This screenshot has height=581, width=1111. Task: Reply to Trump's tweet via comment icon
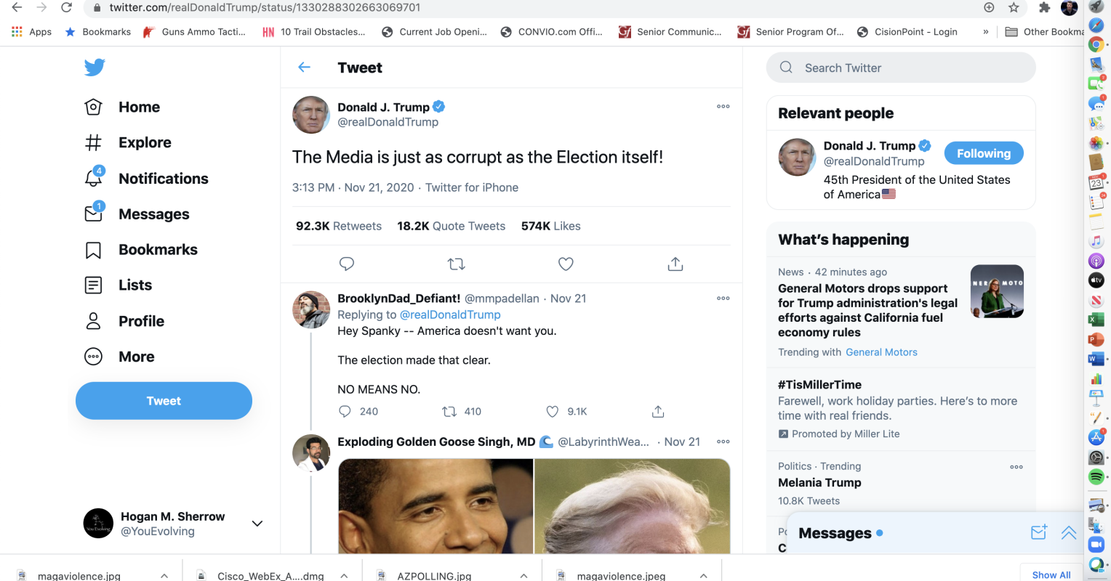point(347,264)
